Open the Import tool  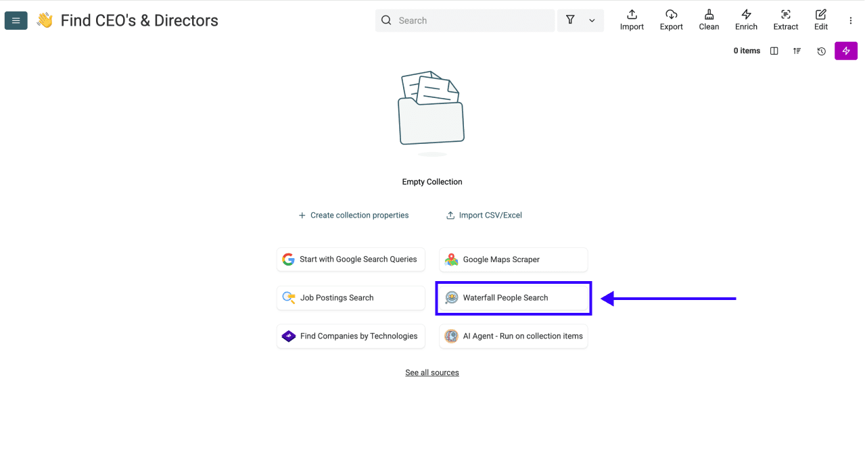point(631,20)
